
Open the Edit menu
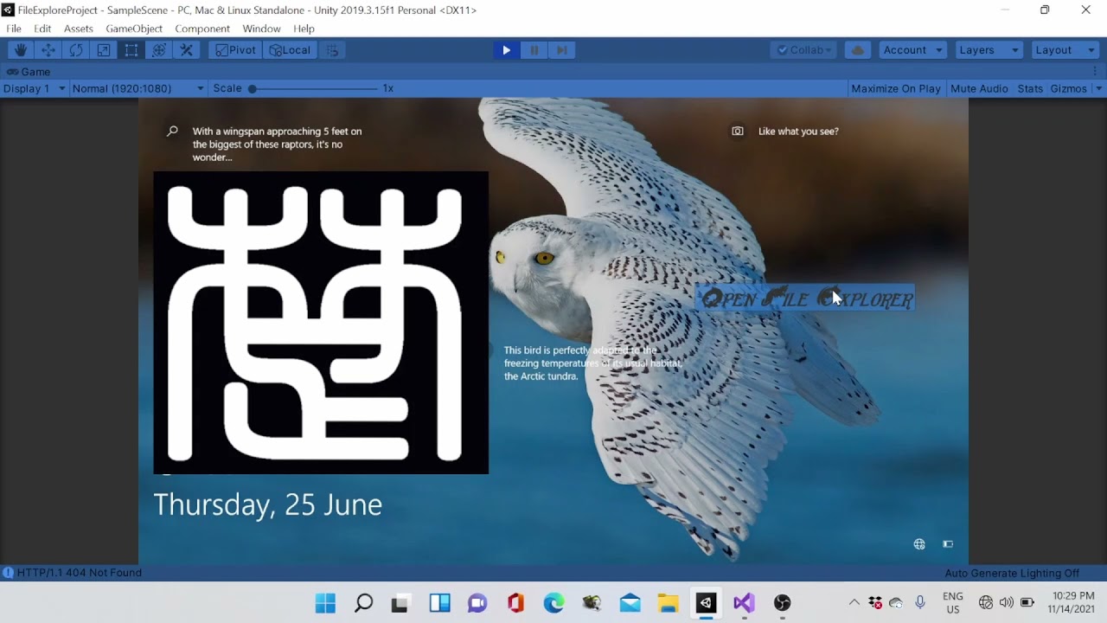[42, 29]
